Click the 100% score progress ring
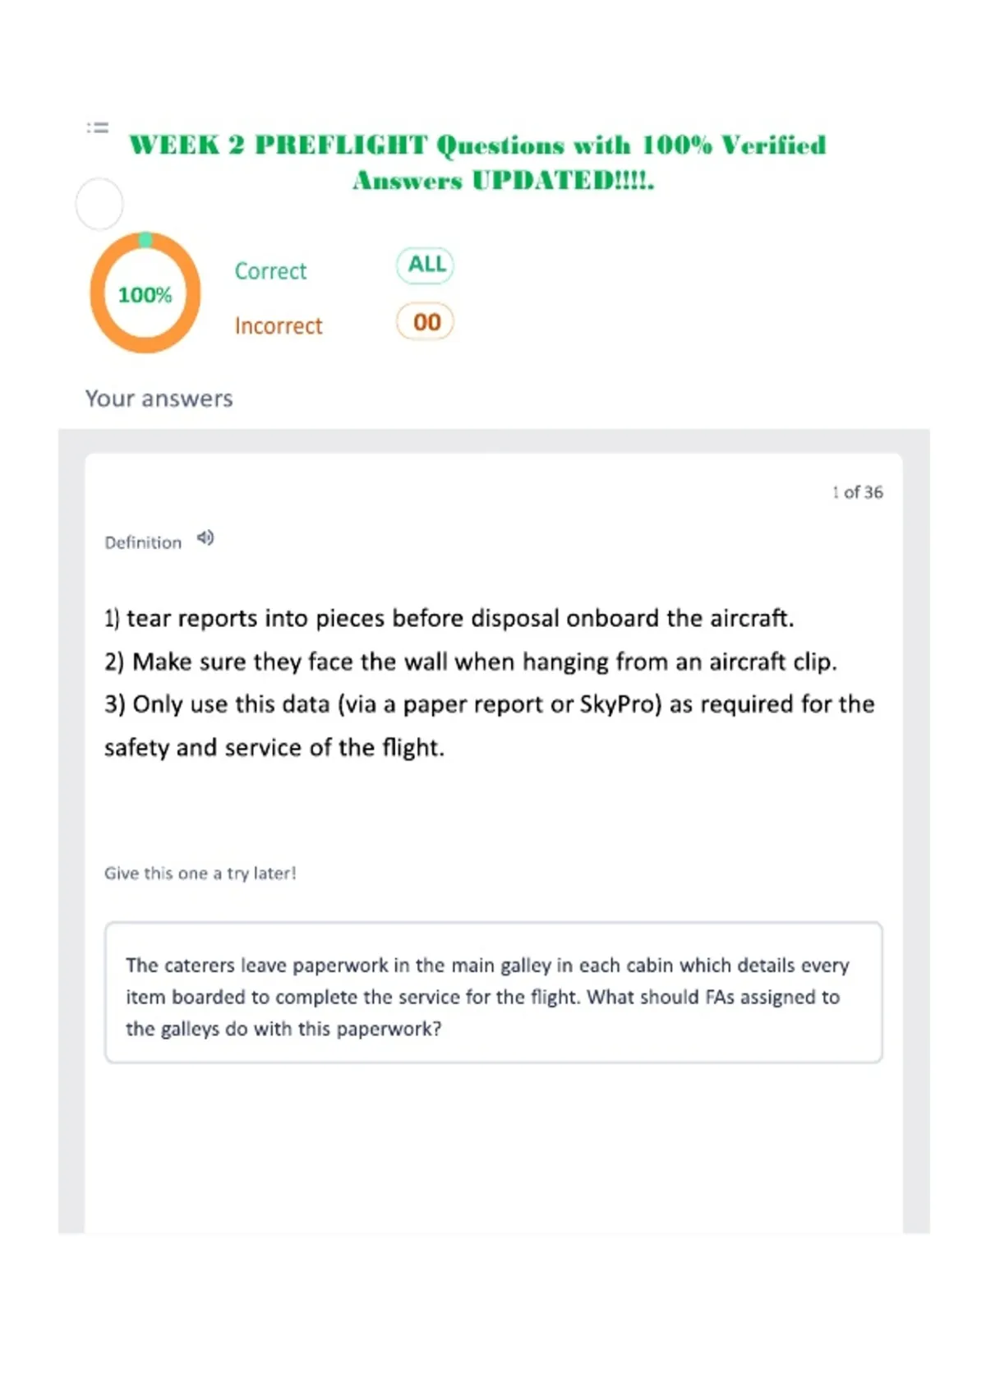This screenshot has width=986, height=1397. click(145, 293)
